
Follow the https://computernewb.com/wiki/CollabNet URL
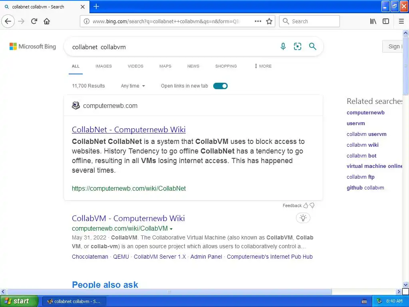point(129,189)
